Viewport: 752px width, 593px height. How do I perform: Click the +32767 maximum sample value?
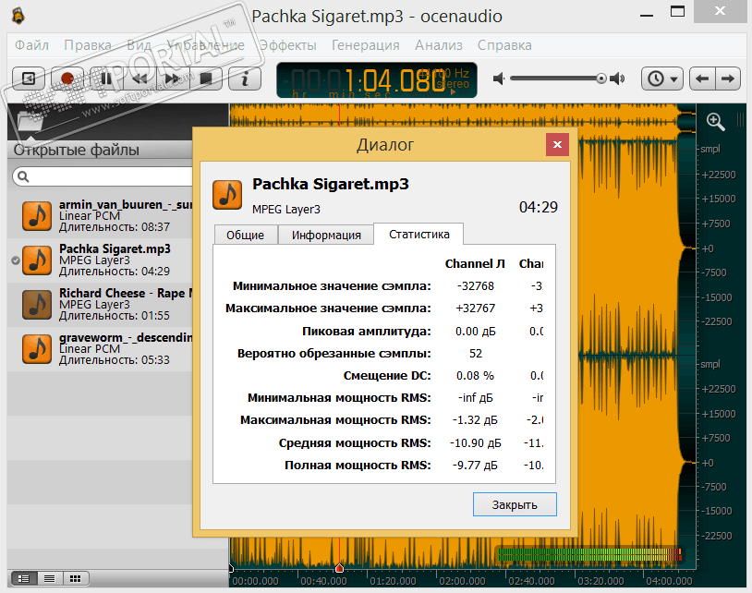(475, 309)
